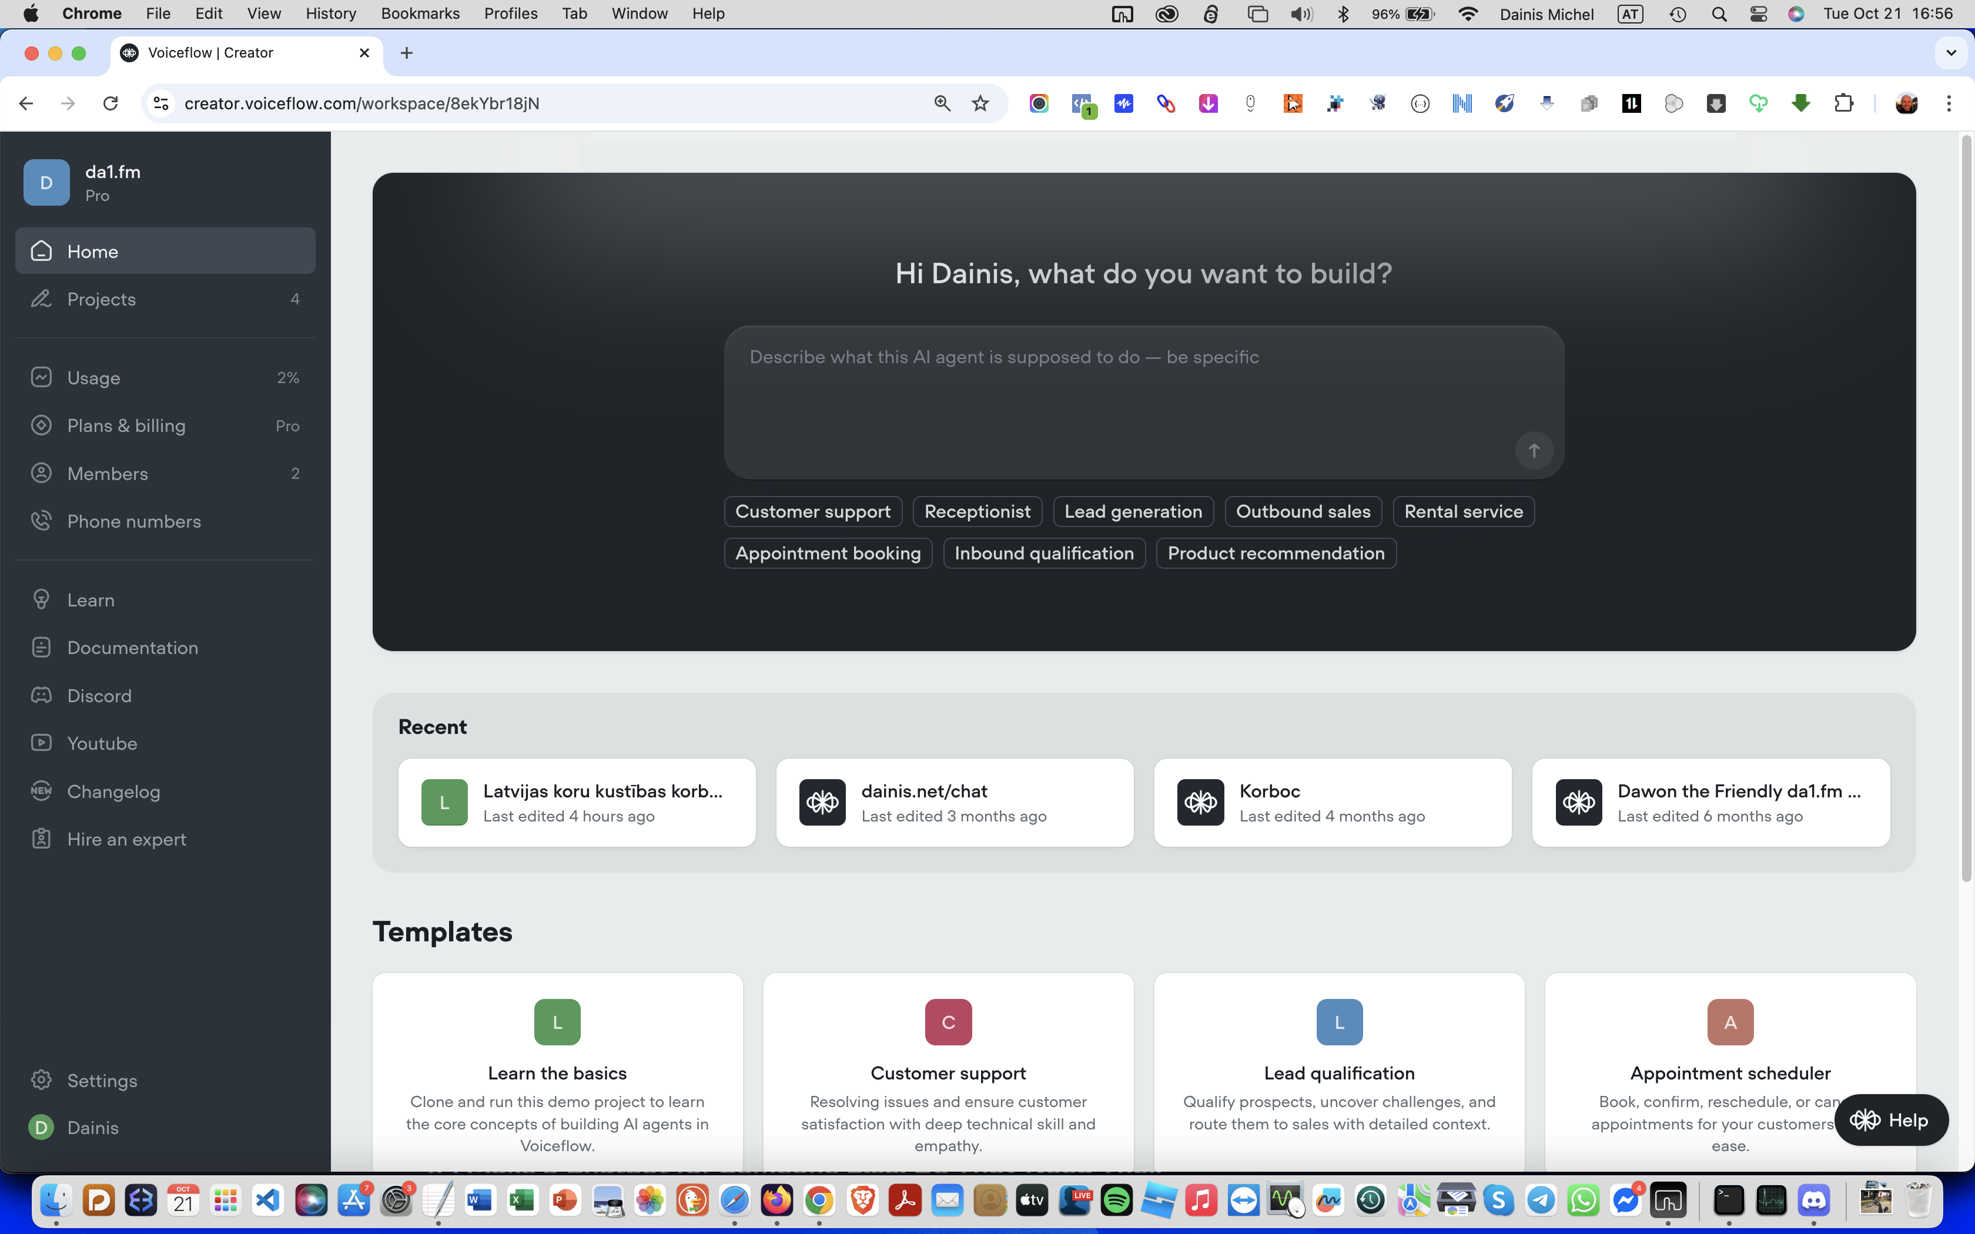Open the Bookmarks menu in menu bar
Viewport: 1975px width, 1234px height.
point(420,13)
